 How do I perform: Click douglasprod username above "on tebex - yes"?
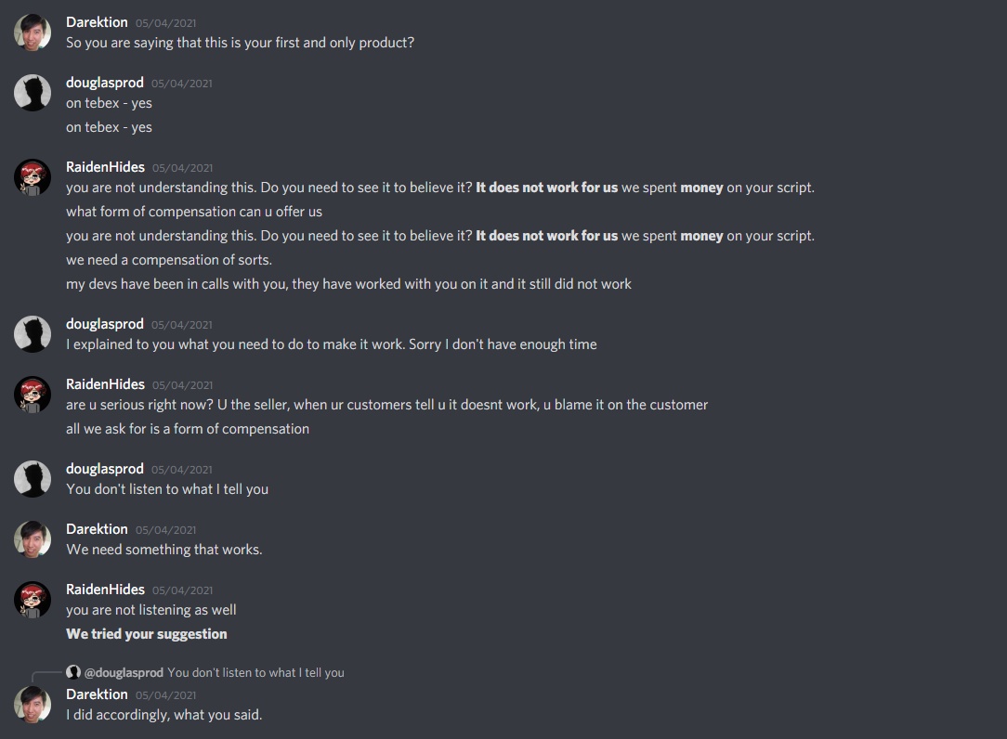click(104, 83)
